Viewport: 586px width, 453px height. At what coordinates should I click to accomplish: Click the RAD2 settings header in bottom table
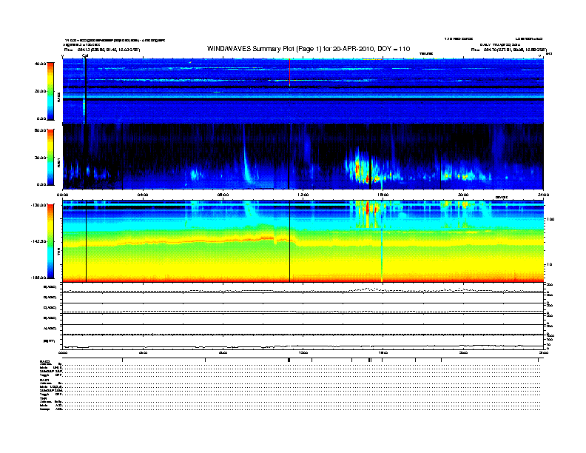[44, 361]
